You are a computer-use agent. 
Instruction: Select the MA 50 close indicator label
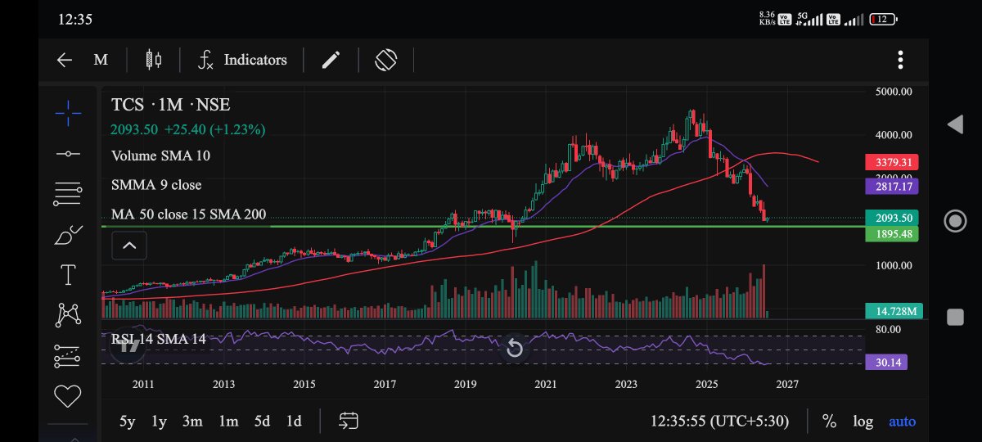[x=188, y=214]
